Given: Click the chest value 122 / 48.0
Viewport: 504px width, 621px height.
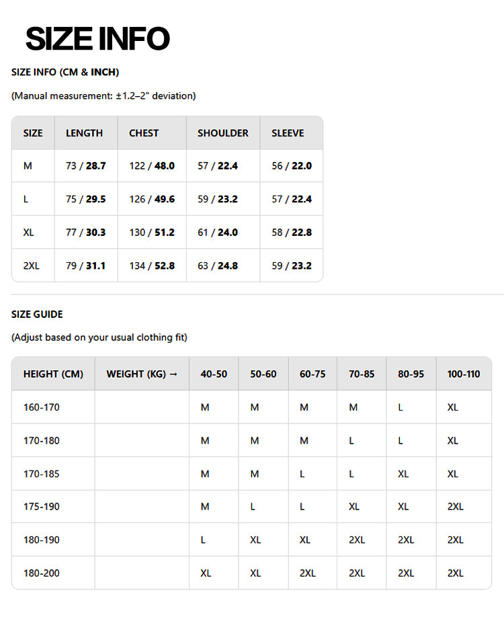Looking at the screenshot, I should [x=152, y=165].
